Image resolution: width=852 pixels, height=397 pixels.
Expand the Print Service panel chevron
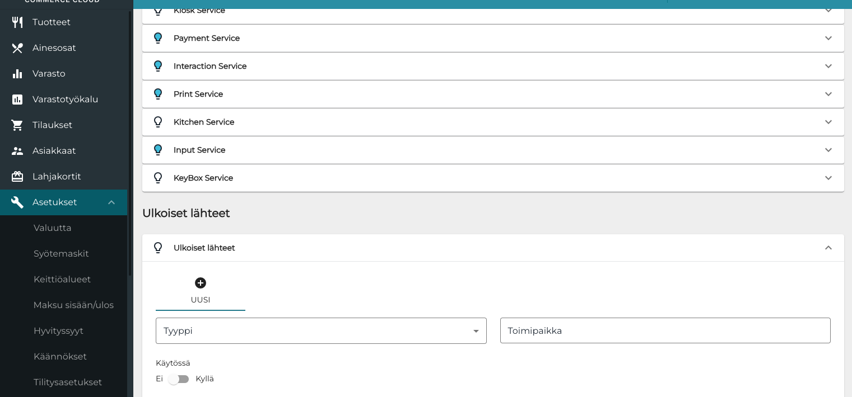tap(828, 94)
